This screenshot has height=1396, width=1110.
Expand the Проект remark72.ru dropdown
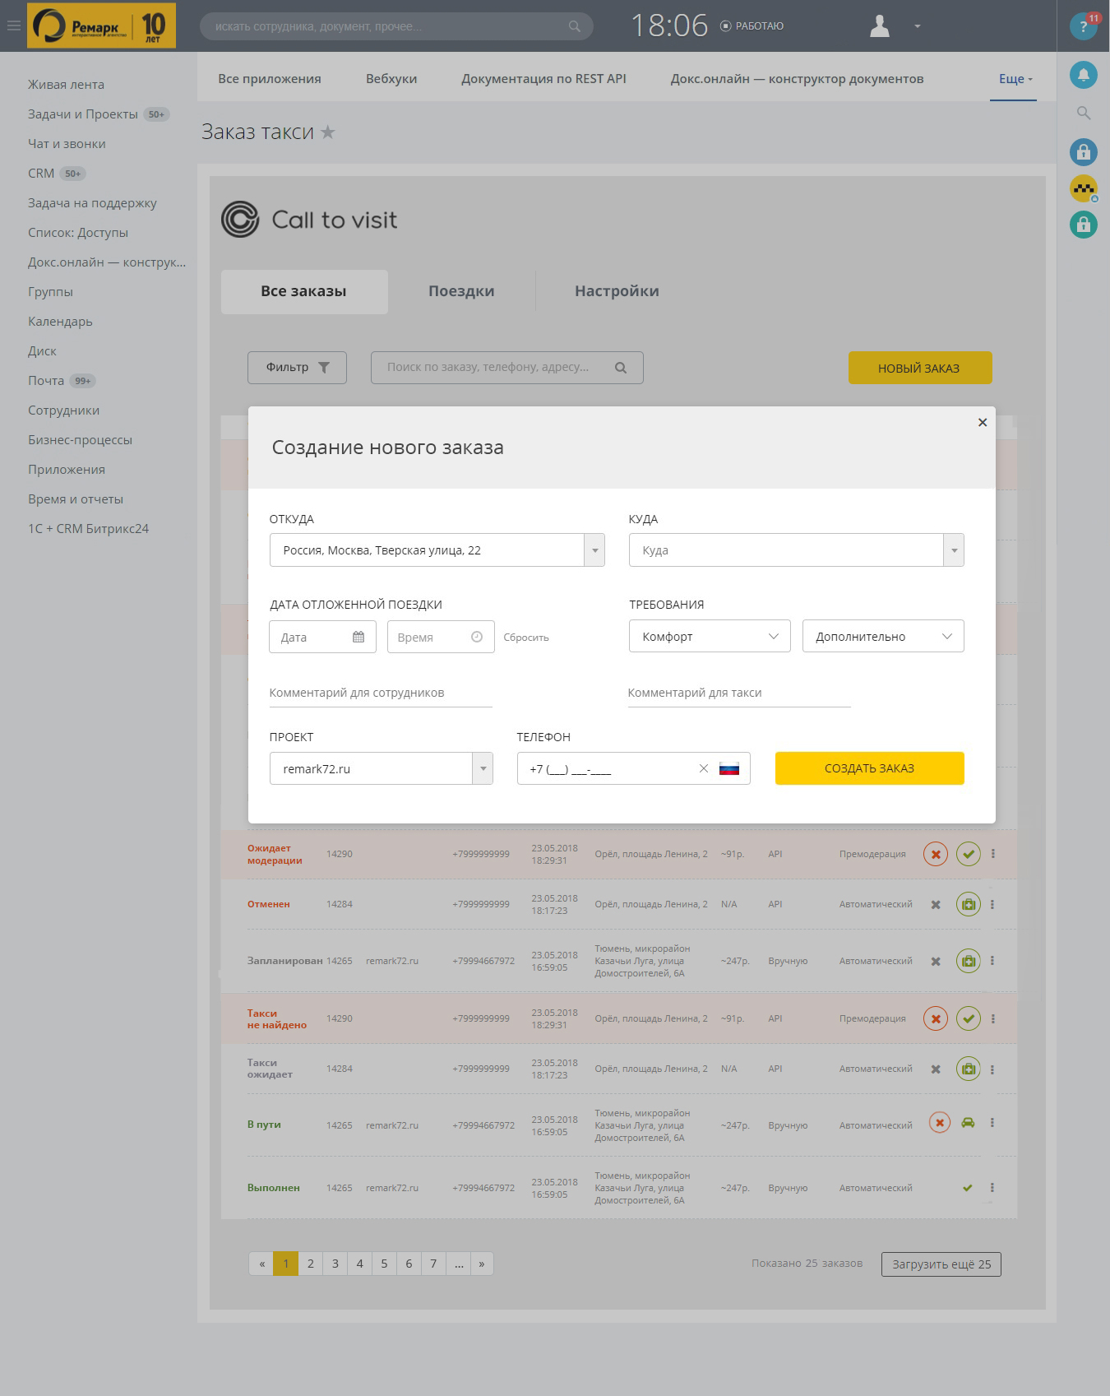483,769
